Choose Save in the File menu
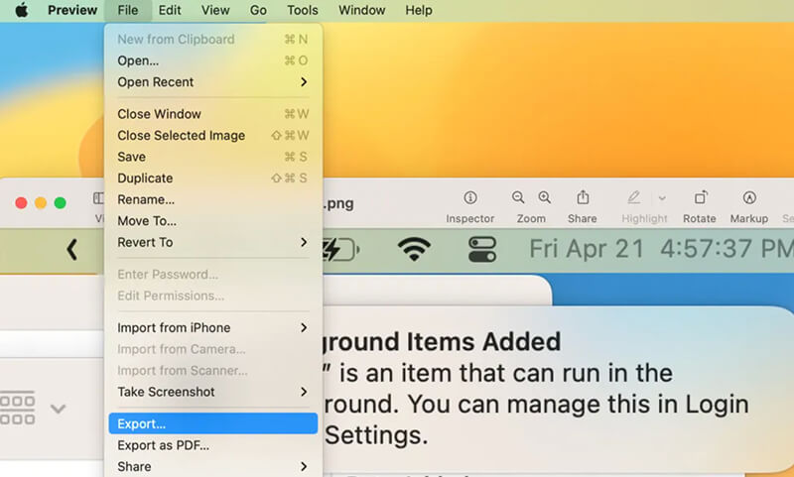 pos(213,157)
